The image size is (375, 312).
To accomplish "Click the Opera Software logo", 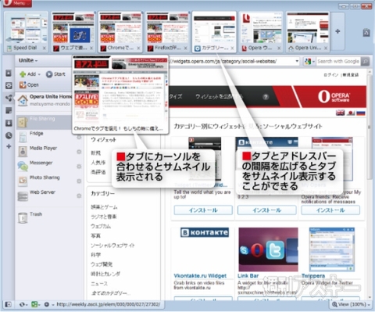I will click(334, 97).
